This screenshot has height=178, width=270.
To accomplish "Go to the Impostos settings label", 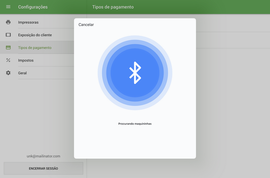I will coord(26,60).
